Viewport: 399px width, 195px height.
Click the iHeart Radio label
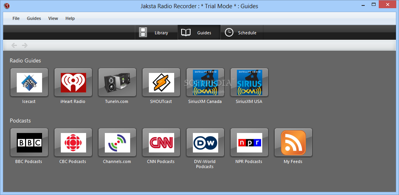[73, 101]
